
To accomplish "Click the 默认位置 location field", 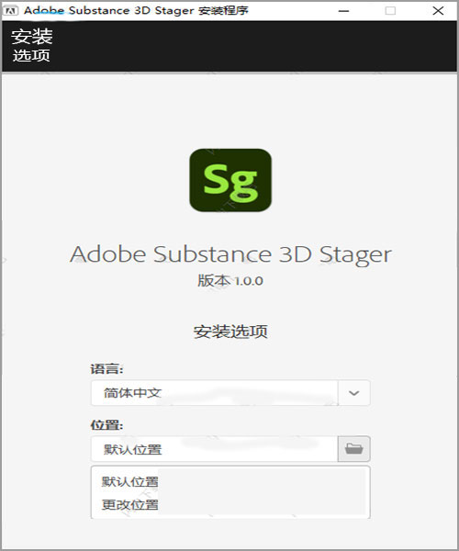I will pyautogui.click(x=214, y=449).
